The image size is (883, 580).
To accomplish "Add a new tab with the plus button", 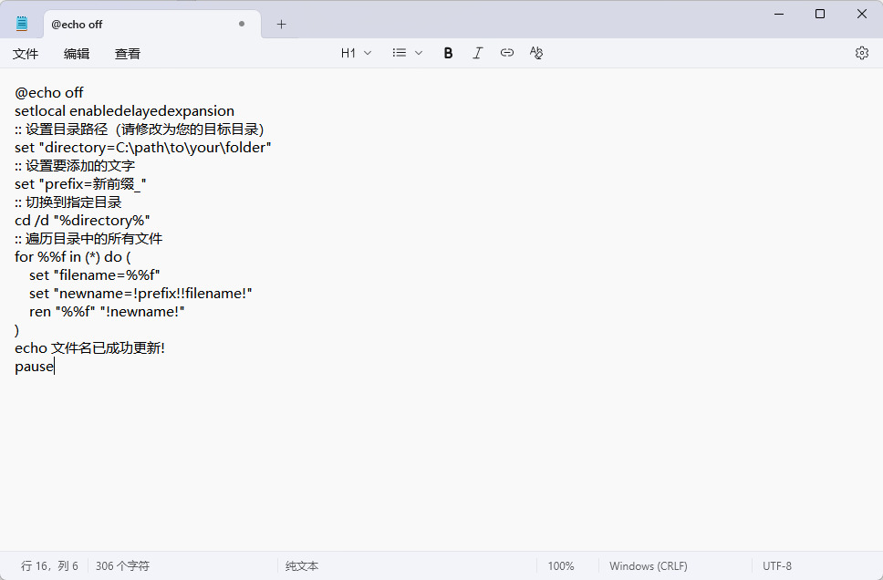I will pos(281,25).
